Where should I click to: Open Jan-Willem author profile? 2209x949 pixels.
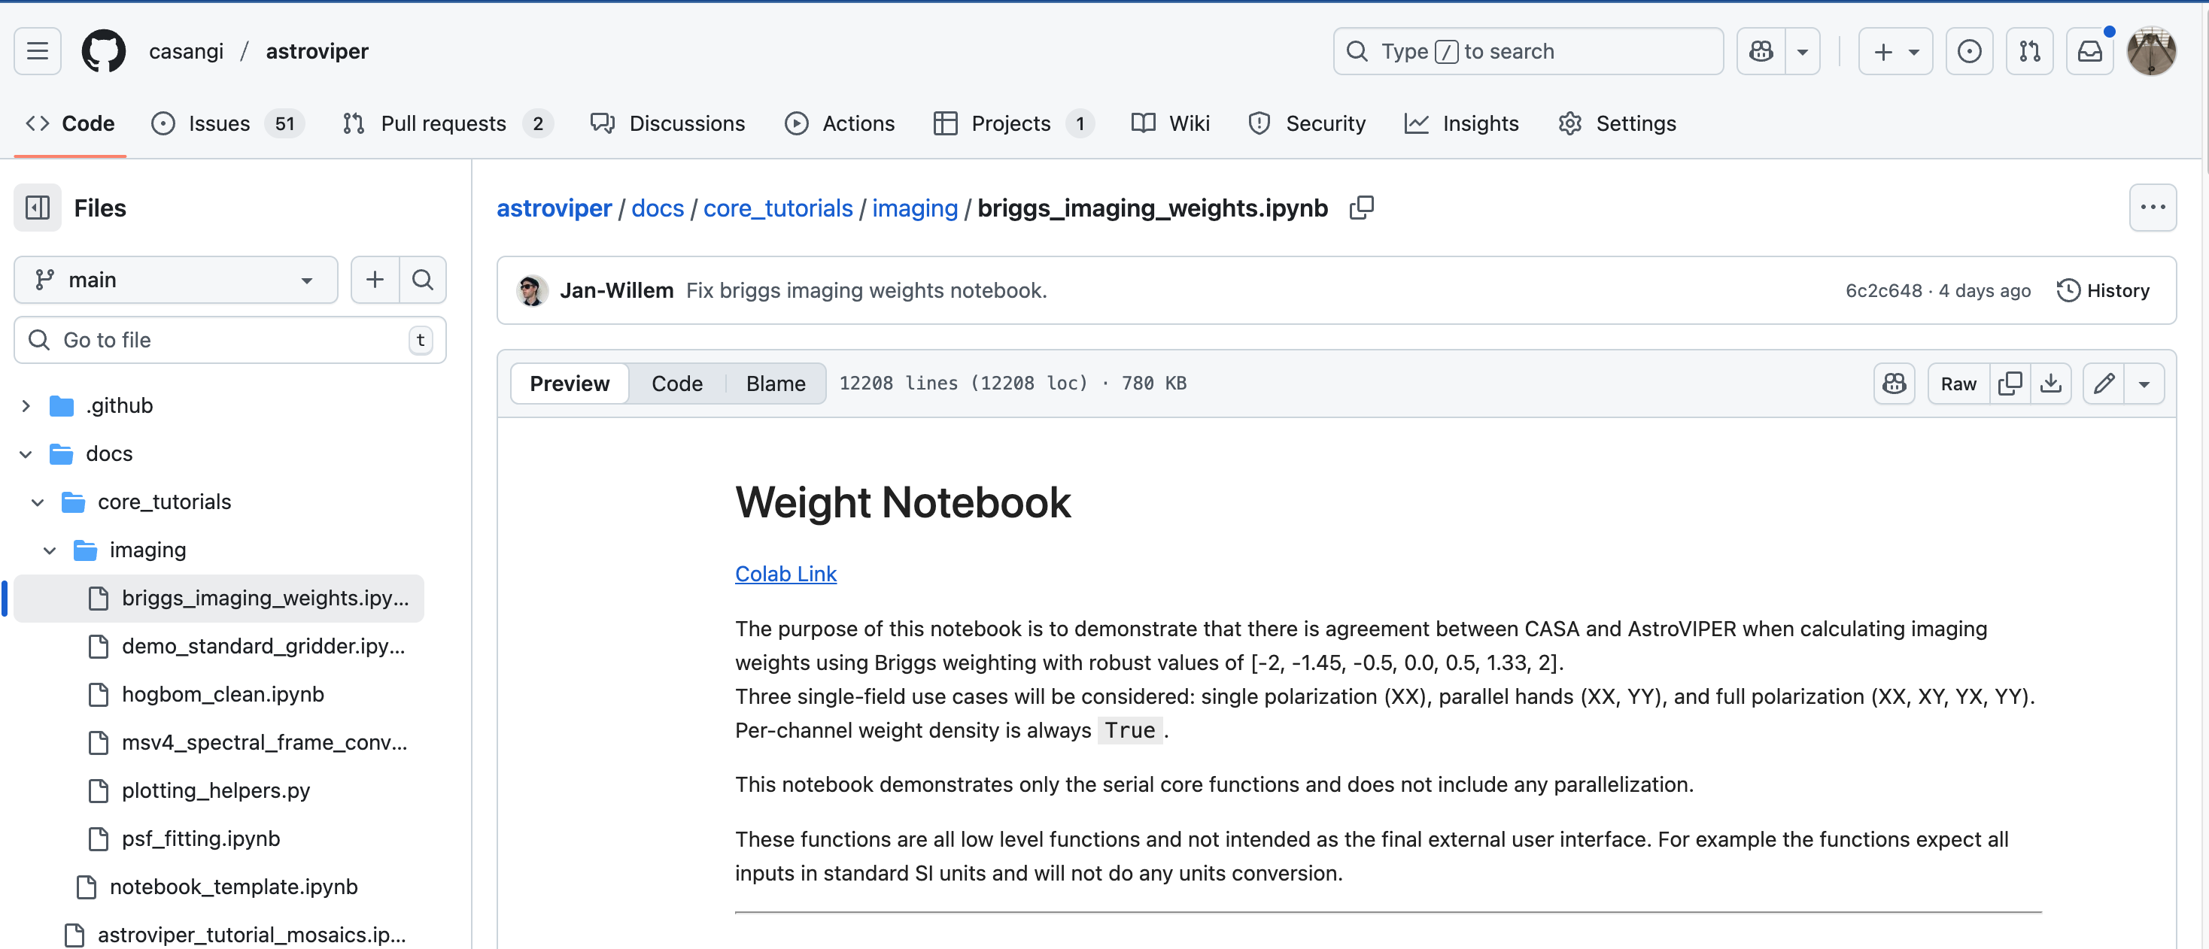tap(616, 290)
